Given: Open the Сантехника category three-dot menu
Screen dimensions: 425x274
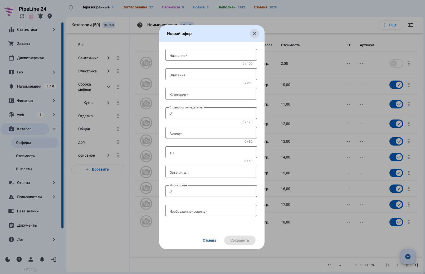Looking at the screenshot, I should click(x=118, y=58).
